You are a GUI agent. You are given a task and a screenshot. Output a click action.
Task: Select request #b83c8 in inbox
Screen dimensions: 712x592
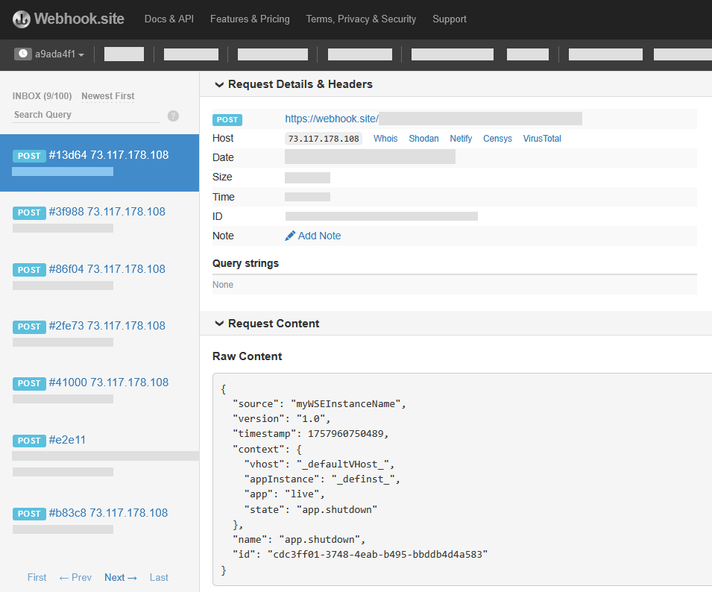pos(99,520)
